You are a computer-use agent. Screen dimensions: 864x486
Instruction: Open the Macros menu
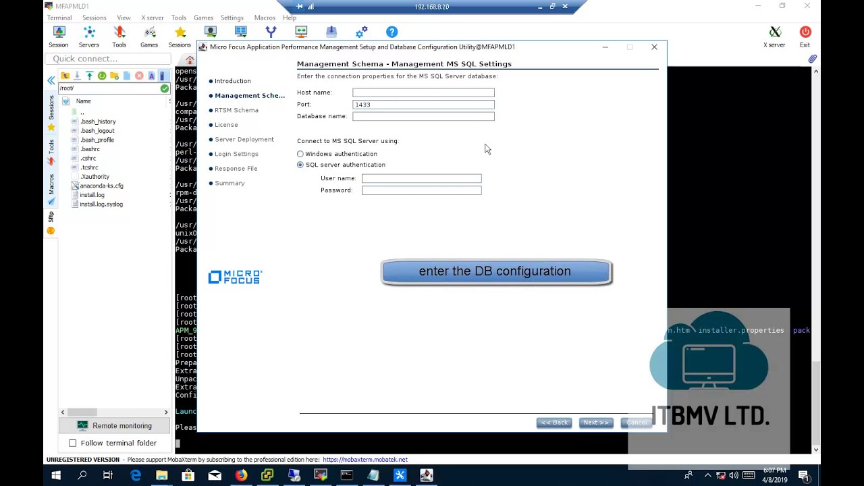265,18
